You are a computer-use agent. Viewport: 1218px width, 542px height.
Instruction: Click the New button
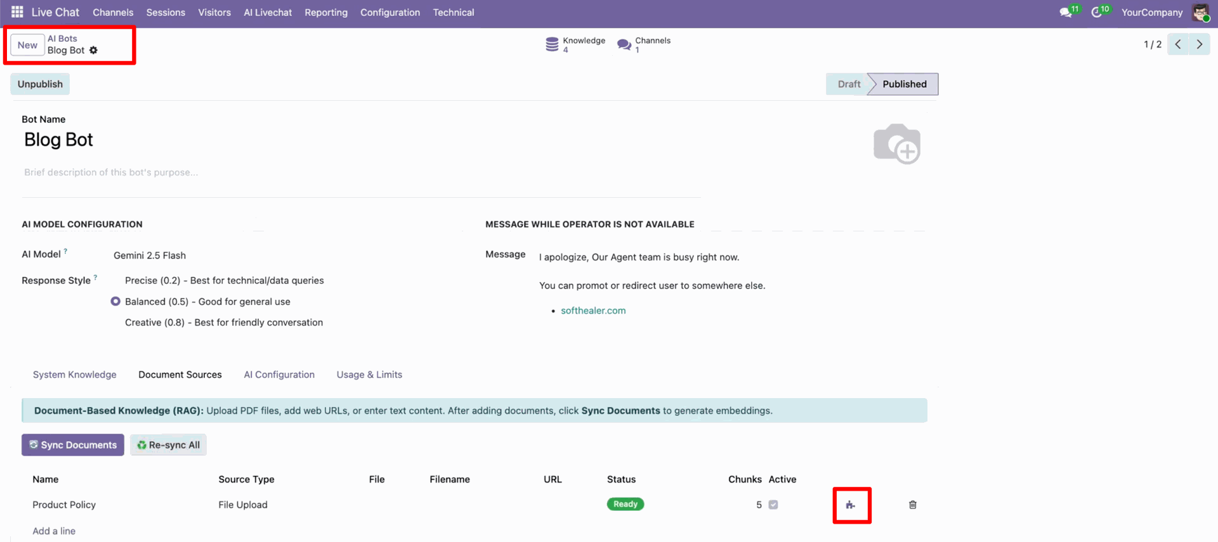[x=27, y=45]
